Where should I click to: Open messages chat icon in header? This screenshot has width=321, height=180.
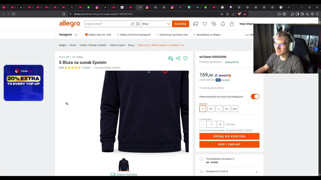[x=214, y=24]
